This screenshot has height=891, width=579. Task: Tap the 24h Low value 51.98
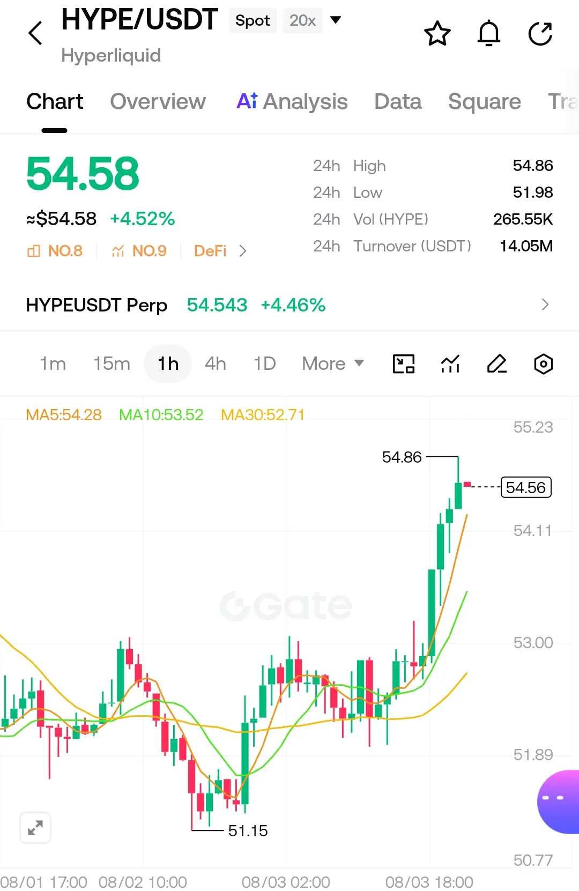tap(533, 192)
